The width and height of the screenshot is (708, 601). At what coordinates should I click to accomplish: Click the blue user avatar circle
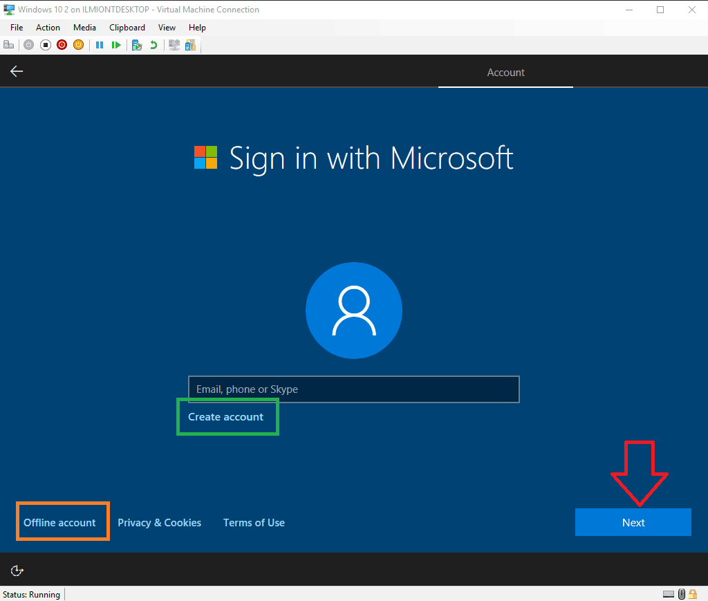pyautogui.click(x=354, y=311)
